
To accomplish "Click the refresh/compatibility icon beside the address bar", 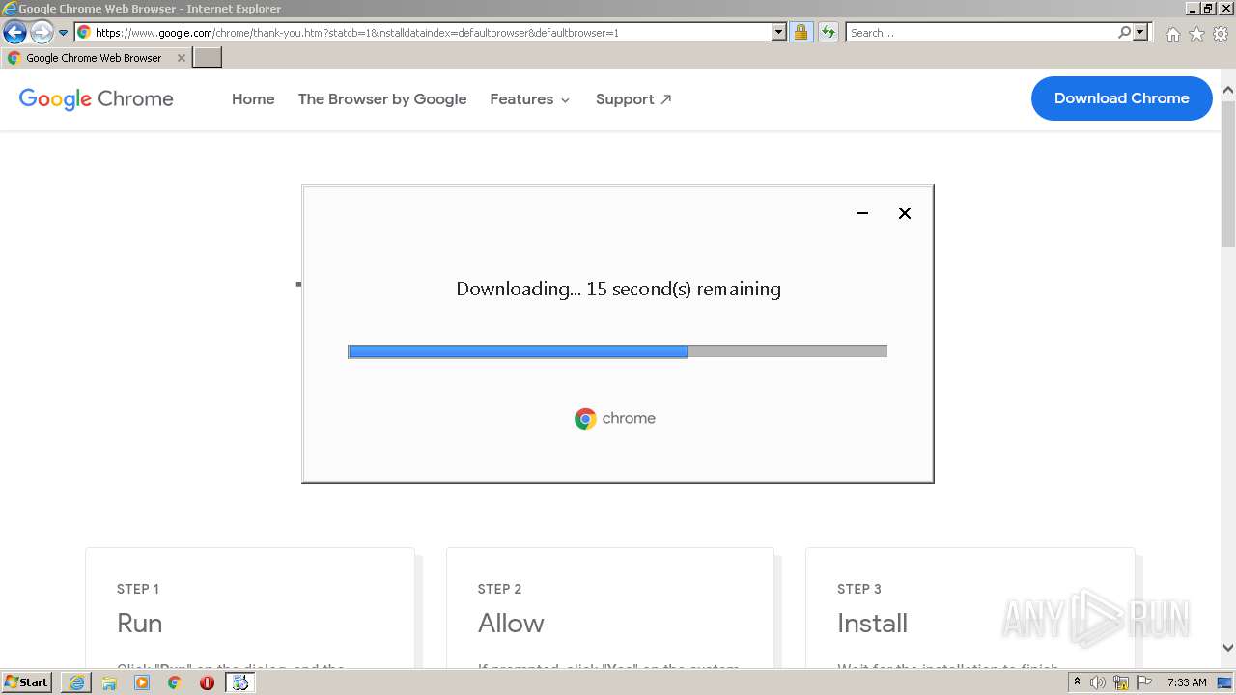I will click(829, 32).
